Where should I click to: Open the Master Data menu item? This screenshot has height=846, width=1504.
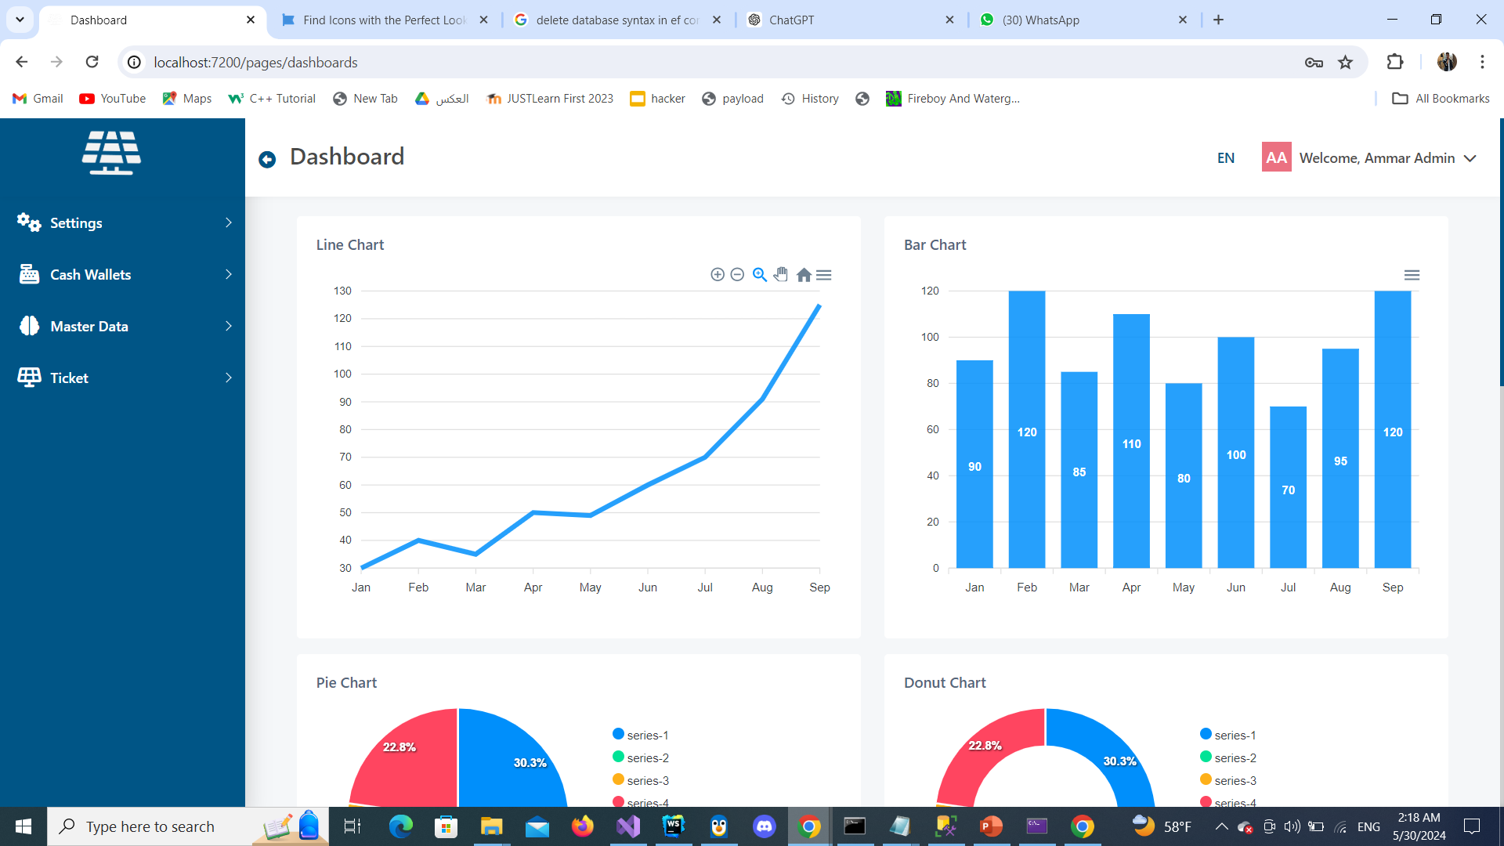(x=125, y=327)
